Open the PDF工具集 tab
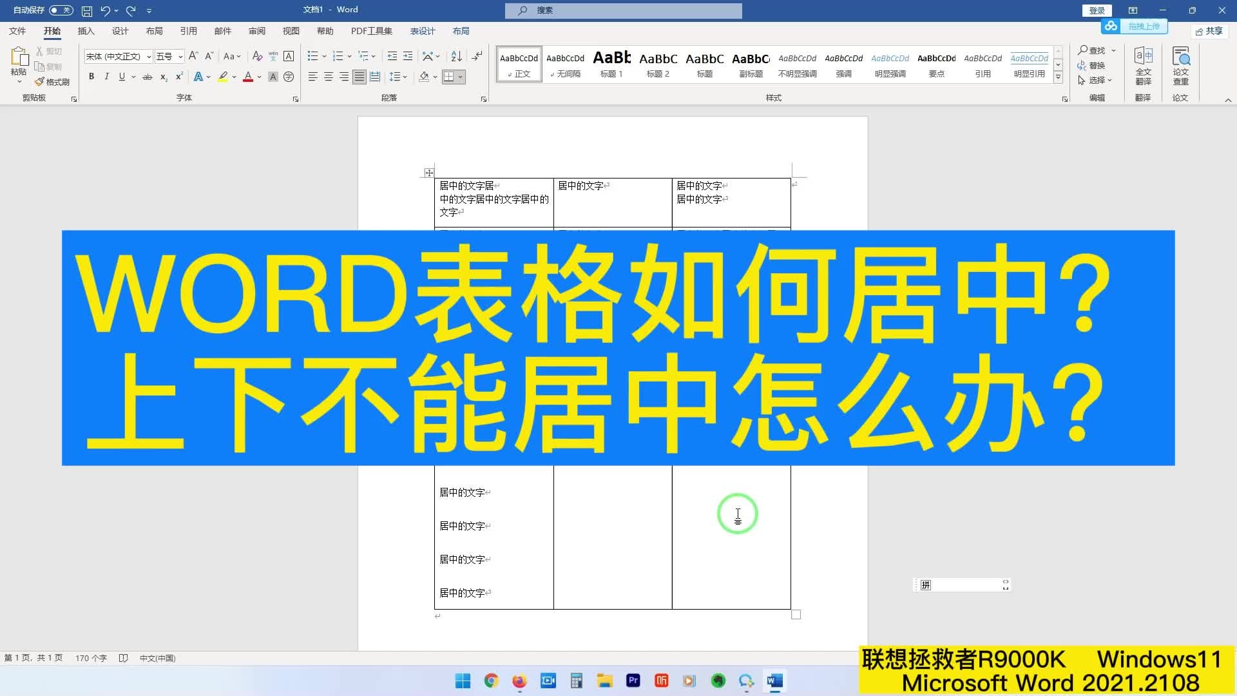The width and height of the screenshot is (1237, 696). pos(371,31)
